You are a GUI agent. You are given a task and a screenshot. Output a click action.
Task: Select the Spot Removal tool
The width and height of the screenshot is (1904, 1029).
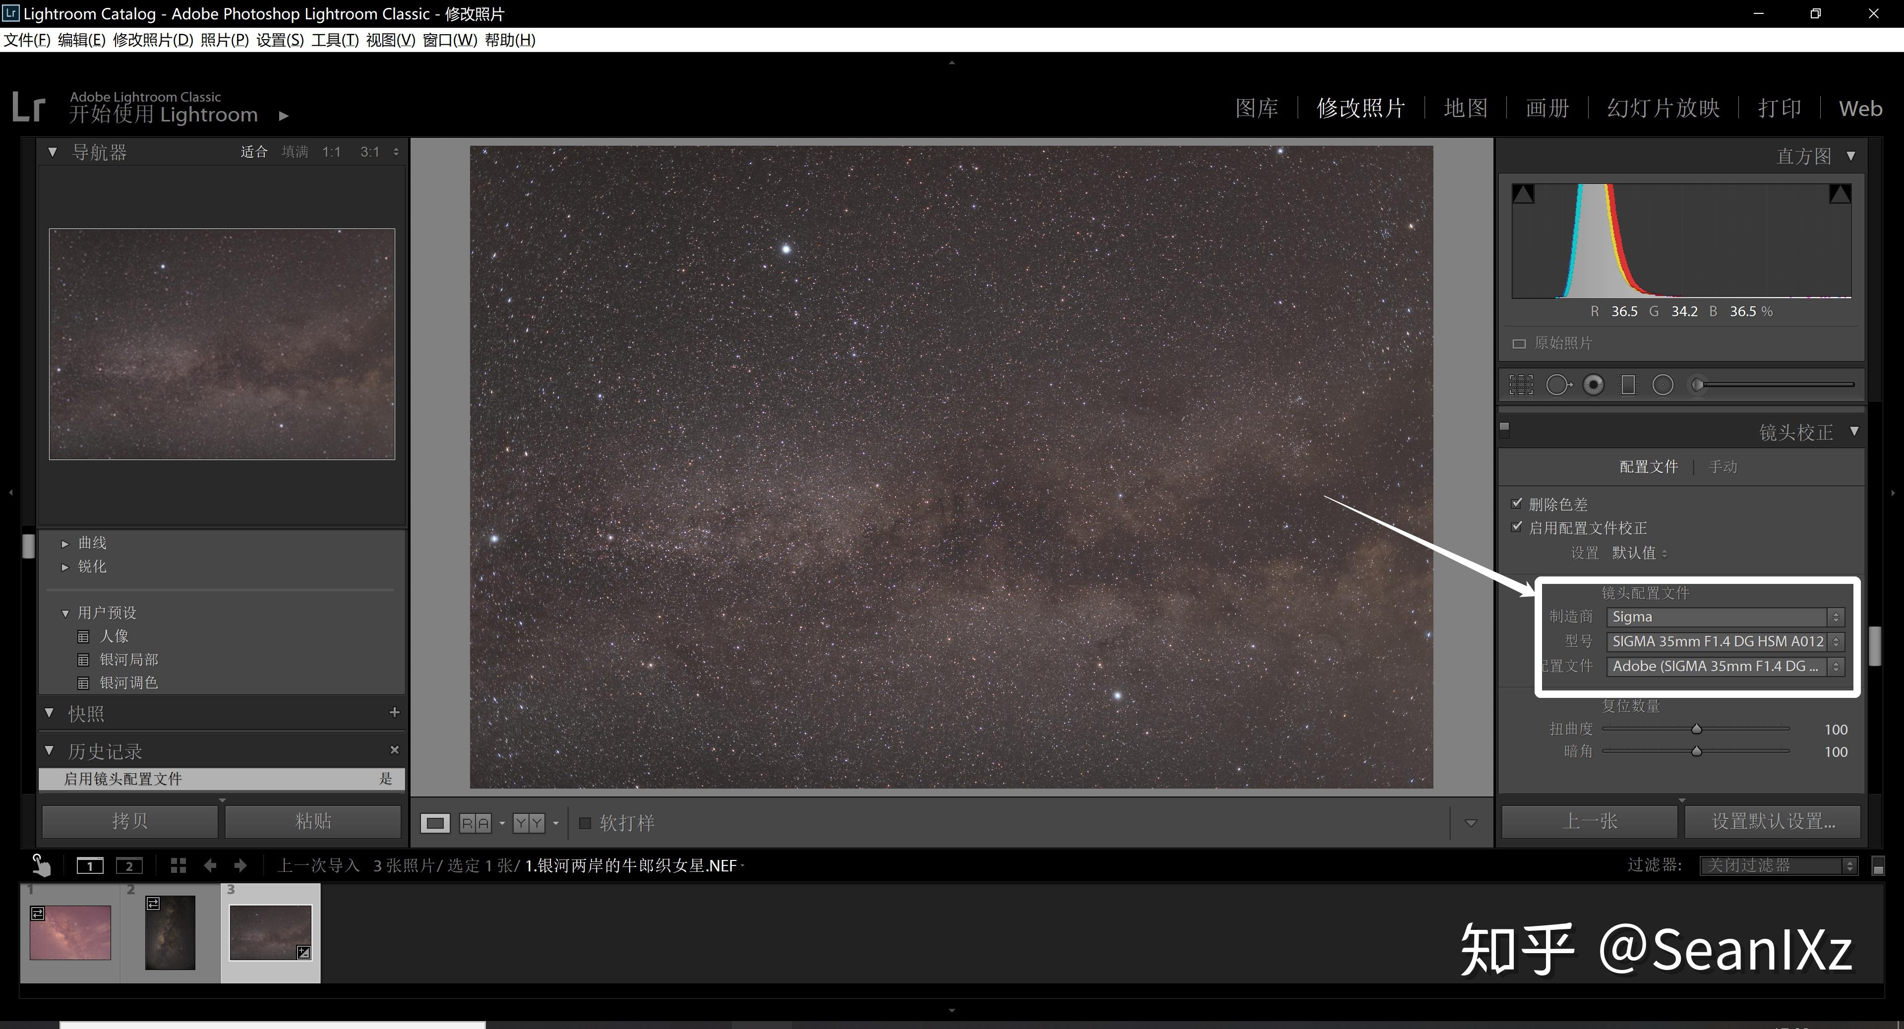(1558, 385)
